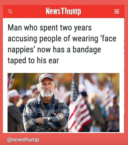The height and width of the screenshot is (145, 128).
Task: Click the word 'bandage' in the headline
Action: [x=87, y=50]
